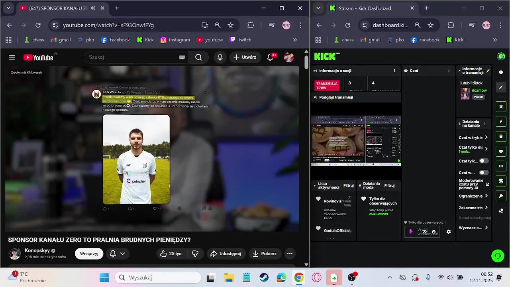Open 'Informacje o sesji' three-dot menu
Screen dimensions: 510x287
tap(394, 71)
